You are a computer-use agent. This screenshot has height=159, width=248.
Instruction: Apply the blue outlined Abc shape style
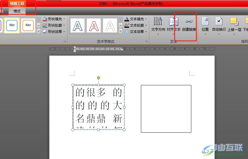click(12, 25)
